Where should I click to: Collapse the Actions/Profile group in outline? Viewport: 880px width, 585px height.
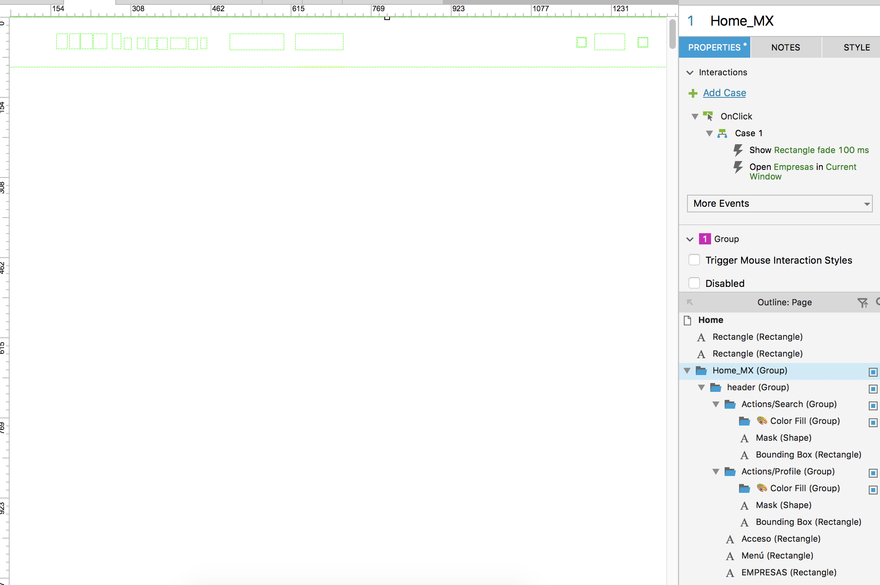point(716,472)
